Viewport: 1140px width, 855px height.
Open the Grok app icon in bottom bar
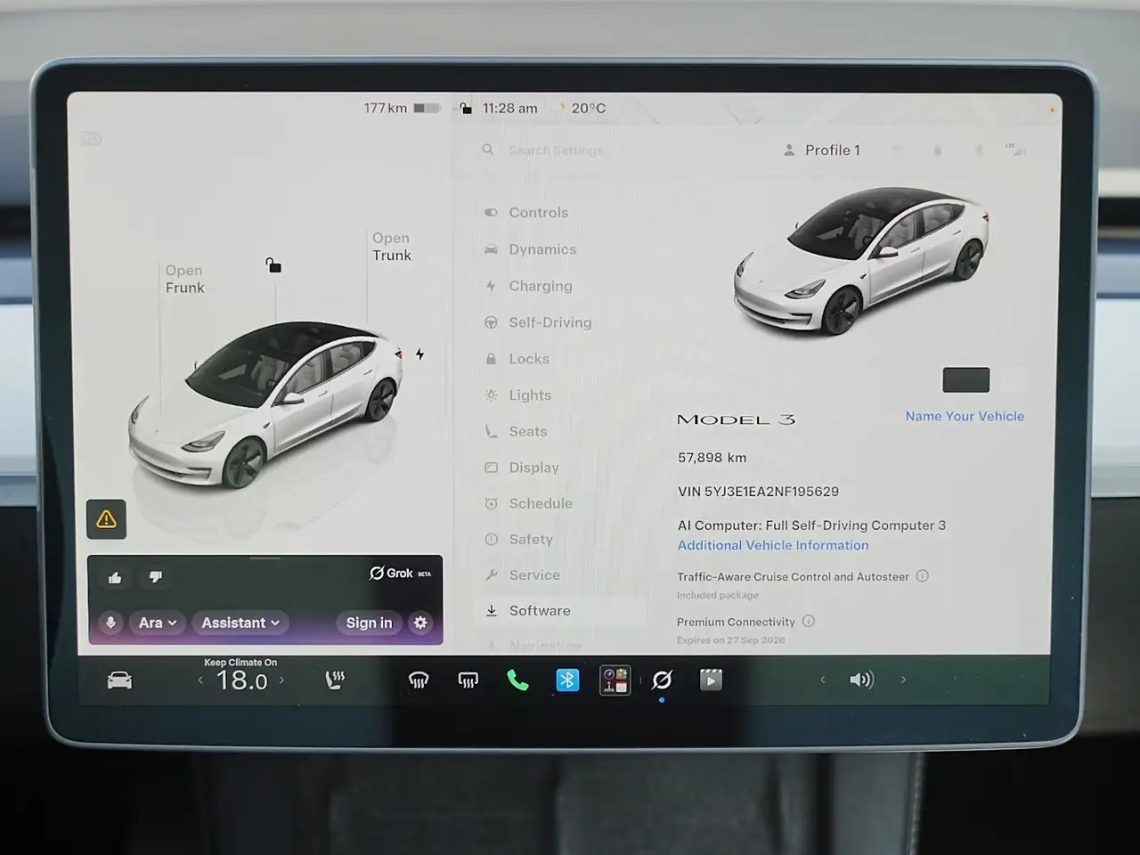click(662, 680)
